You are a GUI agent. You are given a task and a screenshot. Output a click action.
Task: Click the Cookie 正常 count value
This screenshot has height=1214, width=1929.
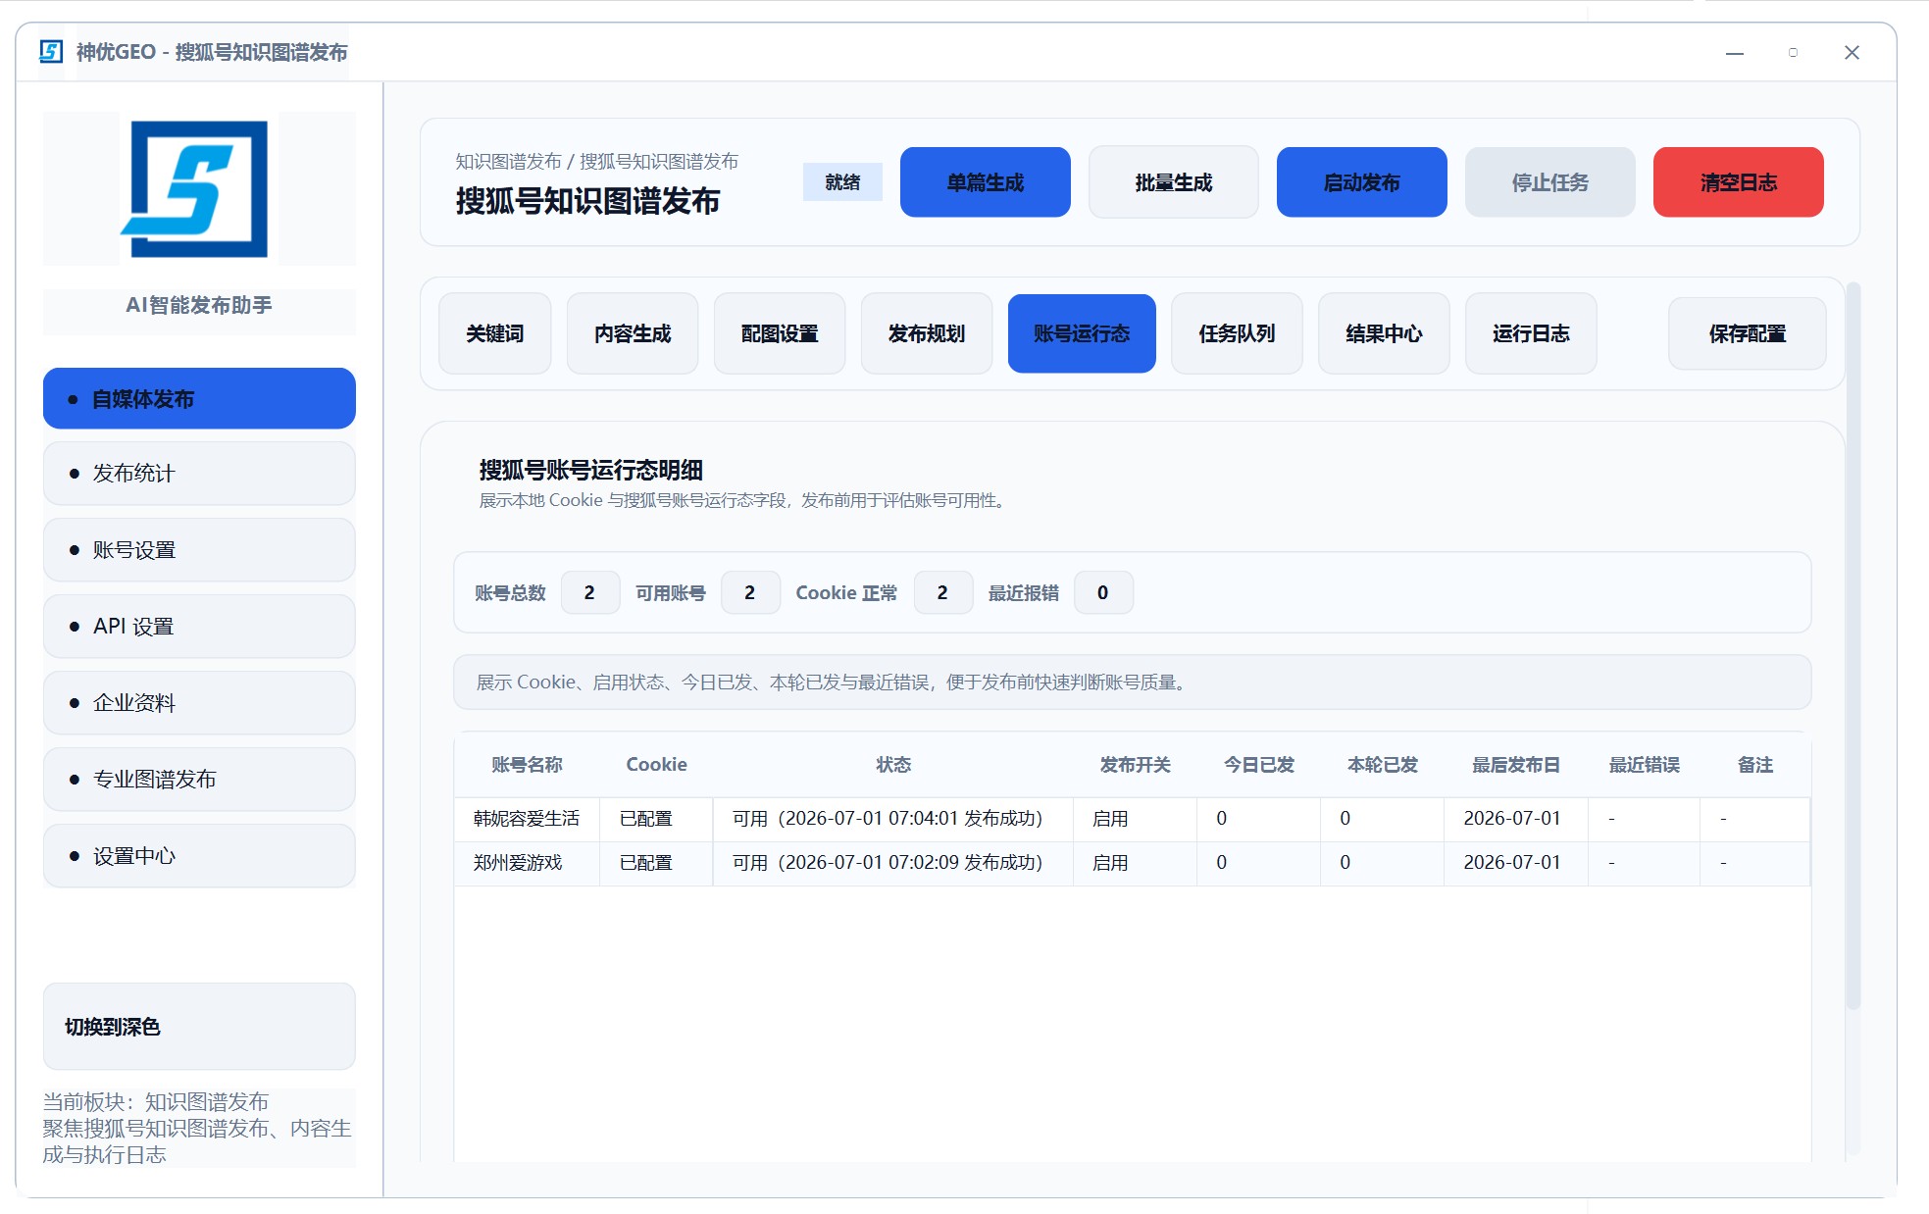coord(942,592)
